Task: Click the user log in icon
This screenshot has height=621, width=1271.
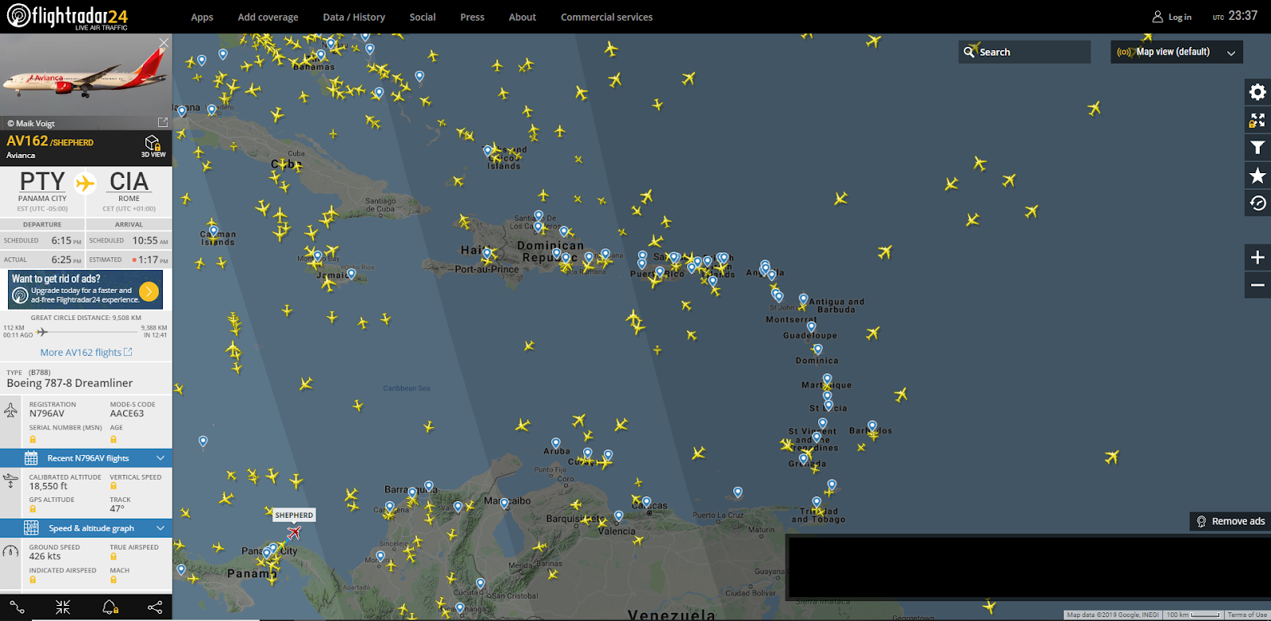Action: (1157, 17)
